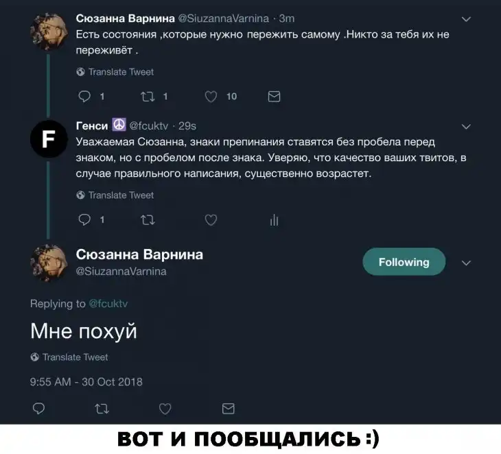Expand options chevron on Генси's tweet

click(x=466, y=127)
